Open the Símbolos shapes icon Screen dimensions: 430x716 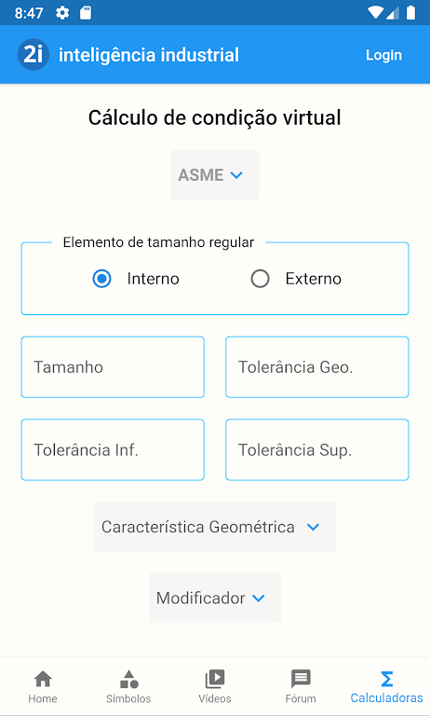tap(128, 679)
